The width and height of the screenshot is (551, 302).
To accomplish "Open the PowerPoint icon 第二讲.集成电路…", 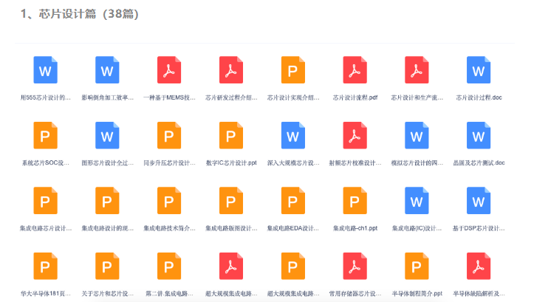I will click(169, 266).
